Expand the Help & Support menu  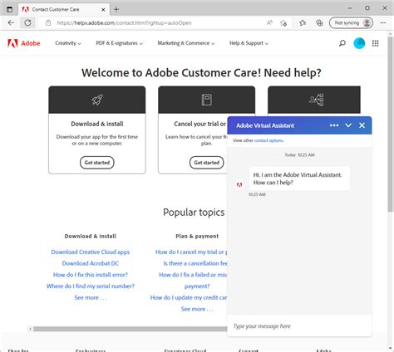click(x=249, y=43)
